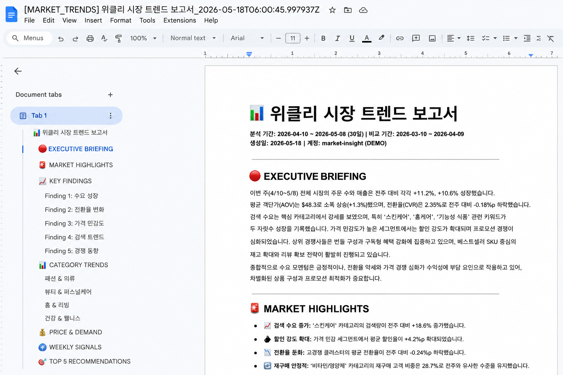The height and width of the screenshot is (375, 563).
Task: Open the Normal text style dropdown
Action: 193,38
